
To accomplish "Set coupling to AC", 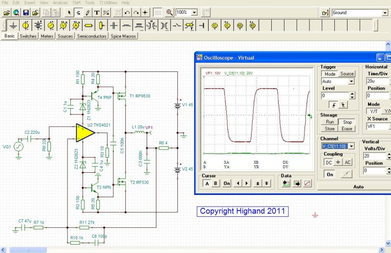I will [x=348, y=162].
